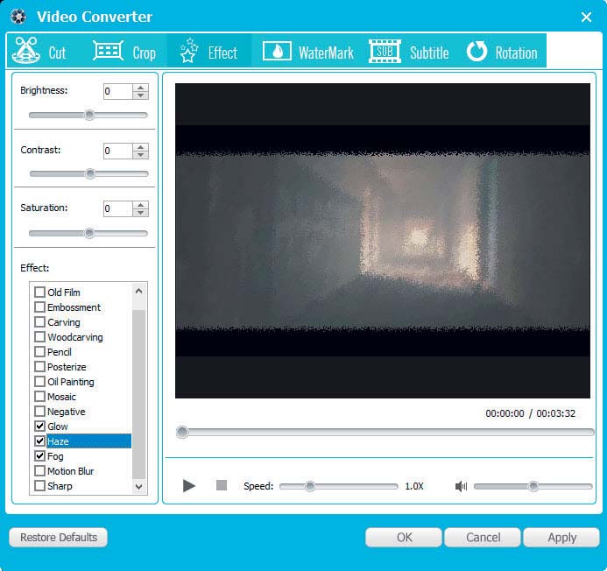607x571 pixels.
Task: Decrease Brightness with the down arrow
Action: pos(140,95)
